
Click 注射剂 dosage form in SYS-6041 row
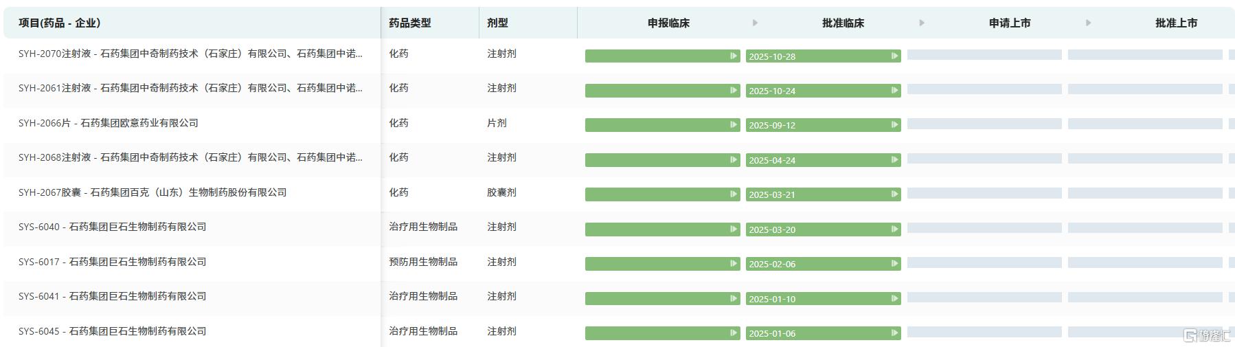(501, 296)
